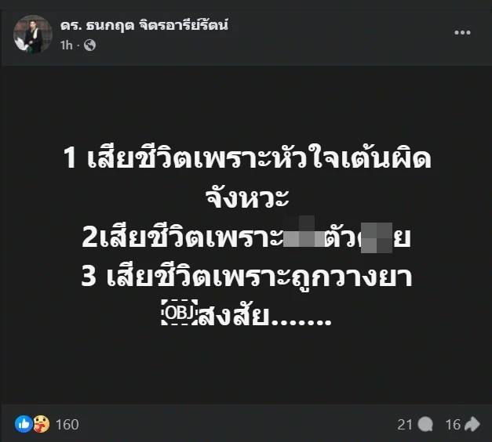The height and width of the screenshot is (442, 492).
Task: Open the profile of ดร. ธนกฤต จิตรอารีย์รัตน์
Action: pos(144,25)
